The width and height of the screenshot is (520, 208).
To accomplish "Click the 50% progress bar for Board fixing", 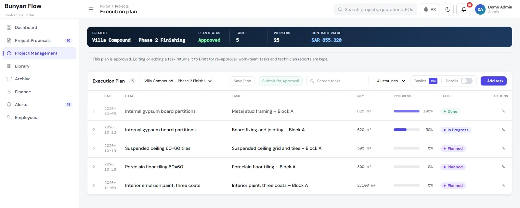I will (x=406, y=130).
